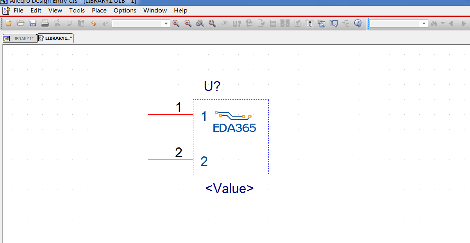Click the Zoom to all icon

pos(212,23)
